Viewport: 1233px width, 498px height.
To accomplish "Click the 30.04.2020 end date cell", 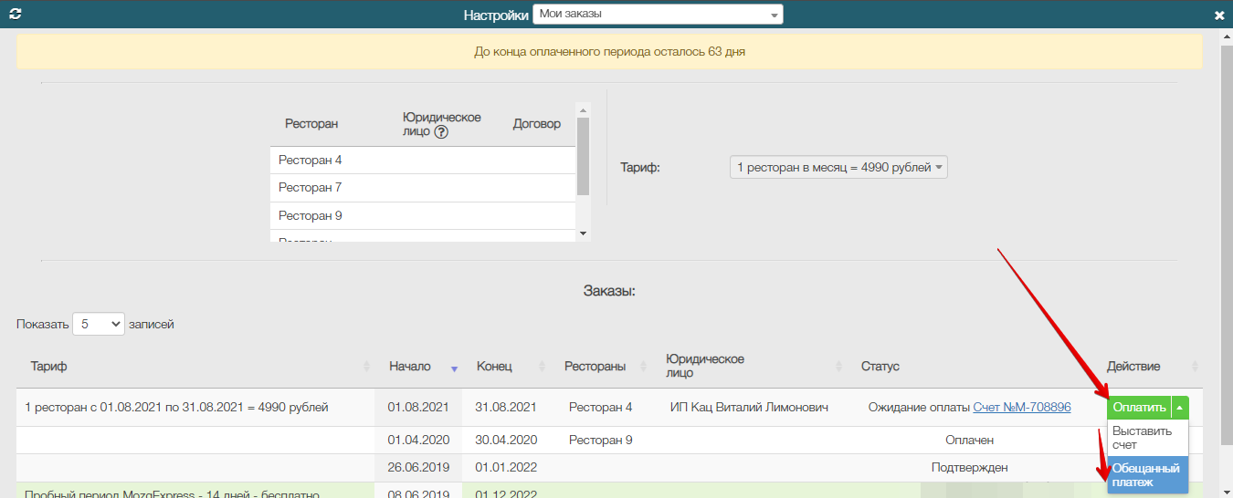I will (505, 440).
